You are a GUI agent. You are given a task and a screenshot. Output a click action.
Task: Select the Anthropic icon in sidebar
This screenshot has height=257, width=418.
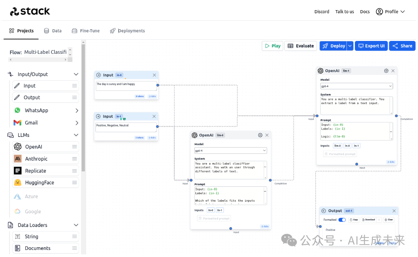18,159
